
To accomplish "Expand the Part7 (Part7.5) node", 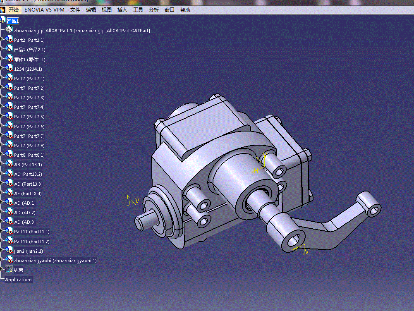I will [1, 116].
